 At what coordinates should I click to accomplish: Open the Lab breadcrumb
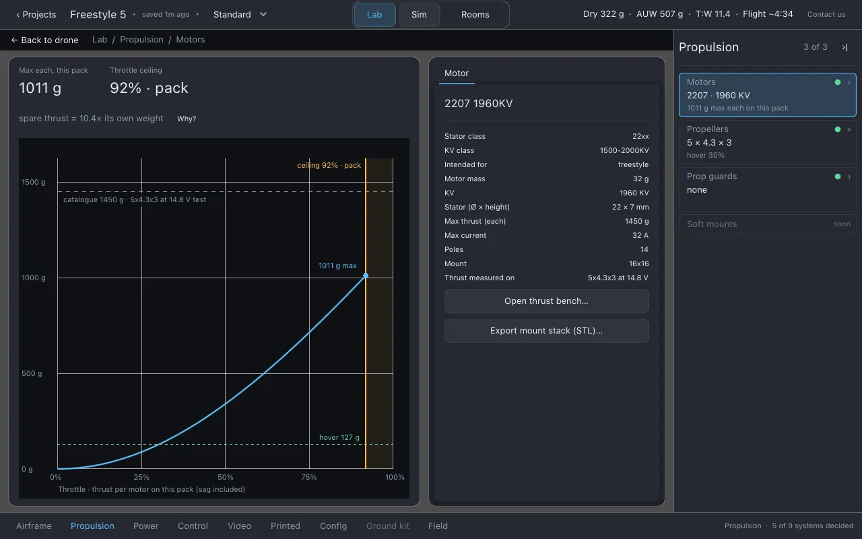click(x=100, y=40)
